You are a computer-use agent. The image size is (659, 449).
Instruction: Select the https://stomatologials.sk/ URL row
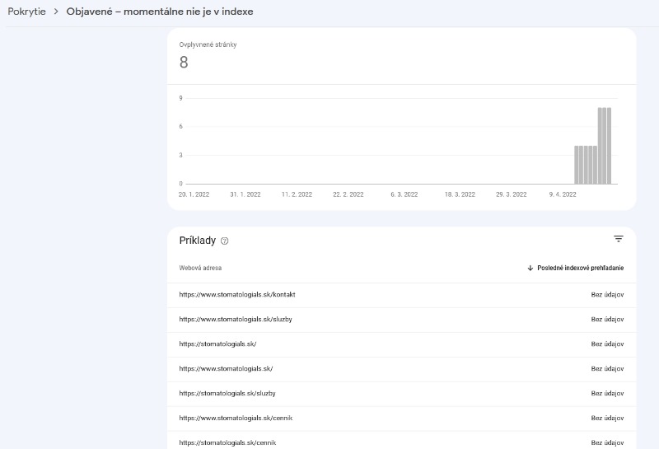[217, 344]
